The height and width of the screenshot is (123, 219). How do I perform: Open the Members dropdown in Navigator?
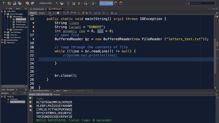(x=8, y=93)
